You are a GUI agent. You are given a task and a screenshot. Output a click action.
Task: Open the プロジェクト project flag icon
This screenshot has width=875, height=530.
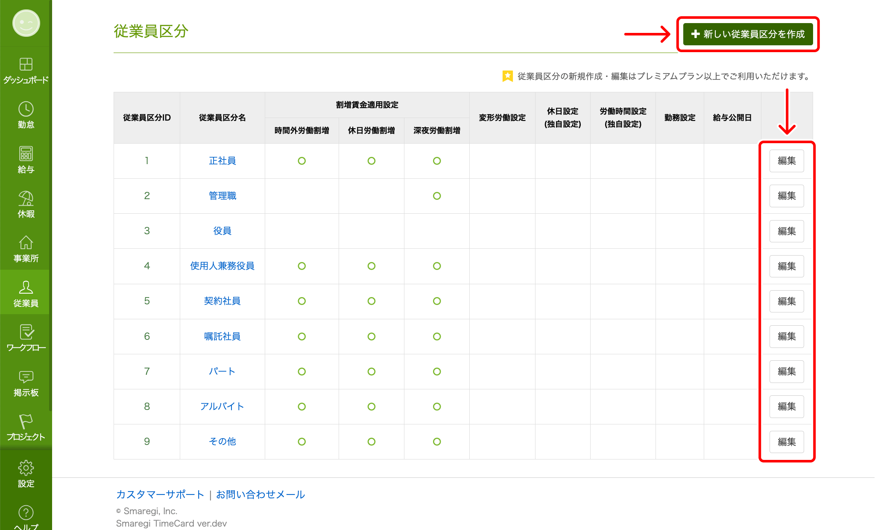[x=26, y=421]
